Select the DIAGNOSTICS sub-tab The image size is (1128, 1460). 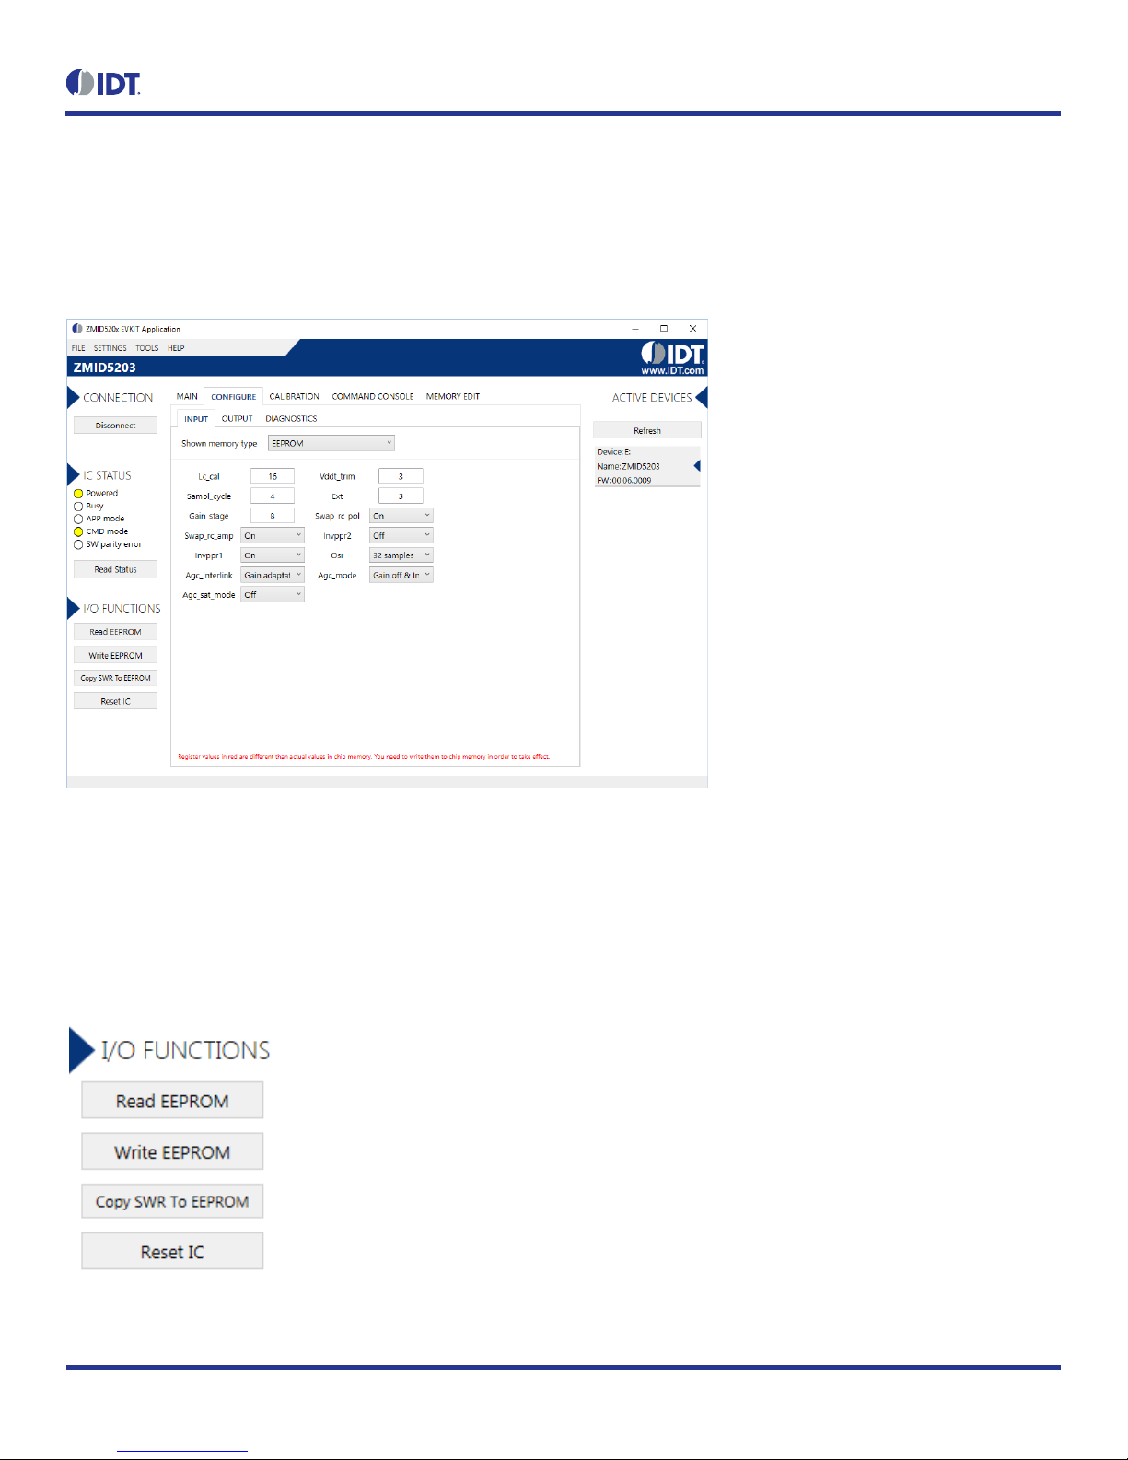point(291,419)
